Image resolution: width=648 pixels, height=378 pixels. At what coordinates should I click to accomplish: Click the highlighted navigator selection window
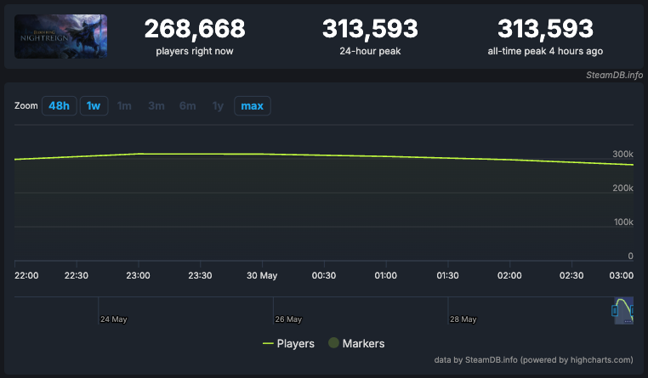coord(624,310)
